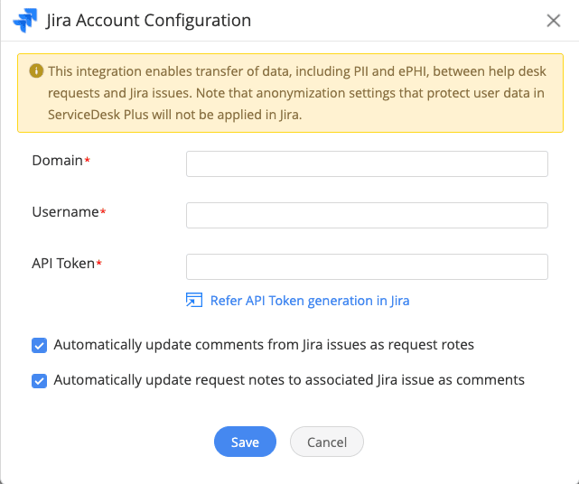579x484 pixels.
Task: Click the Username field label
Action: click(65, 212)
